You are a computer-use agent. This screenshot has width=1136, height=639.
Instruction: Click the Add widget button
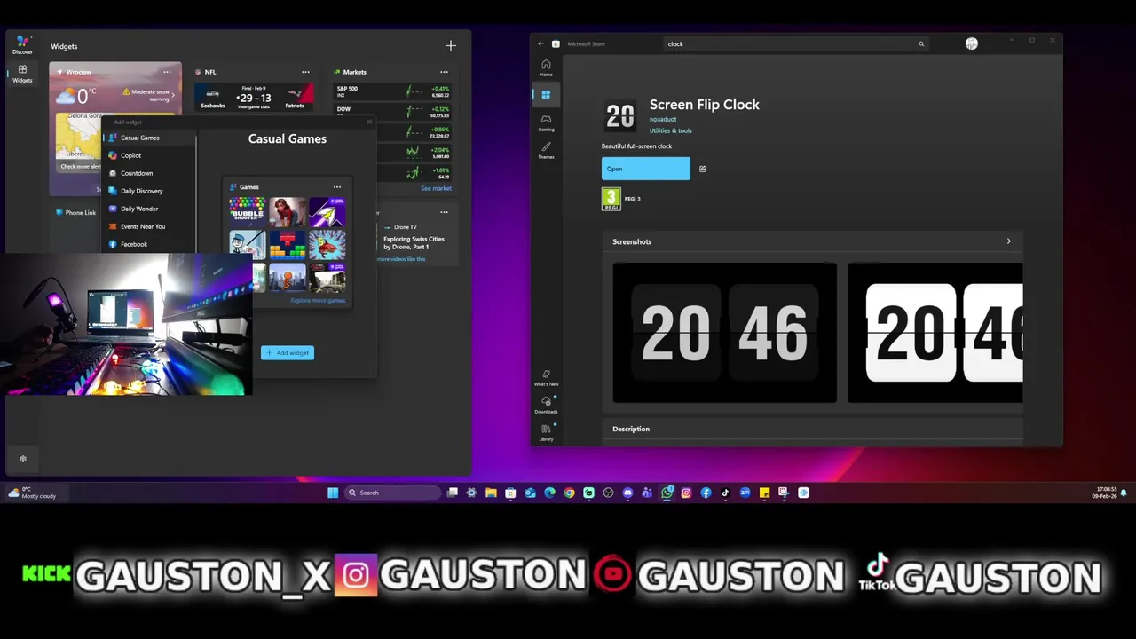288,353
